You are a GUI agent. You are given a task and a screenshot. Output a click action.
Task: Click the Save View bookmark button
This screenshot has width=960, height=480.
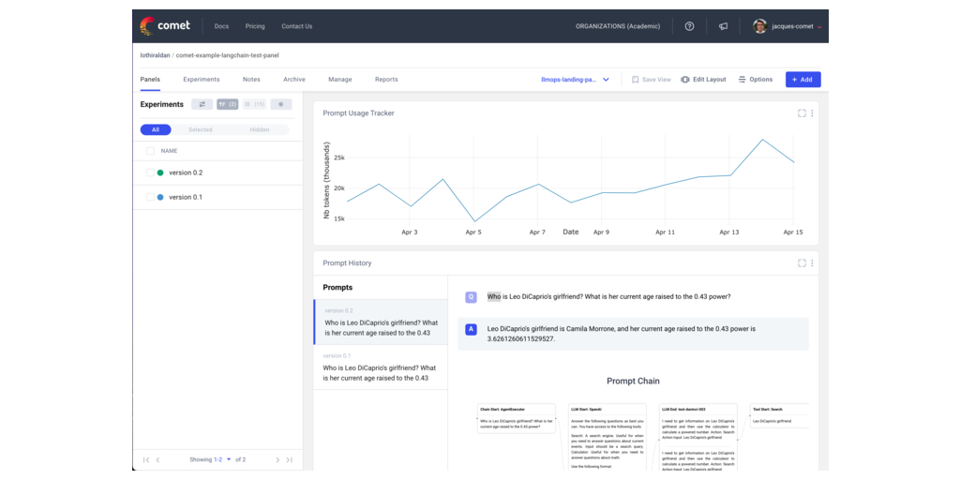(652, 80)
